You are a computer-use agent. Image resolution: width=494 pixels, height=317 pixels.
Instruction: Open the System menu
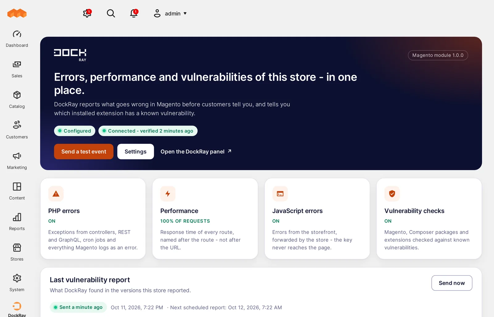(17, 283)
